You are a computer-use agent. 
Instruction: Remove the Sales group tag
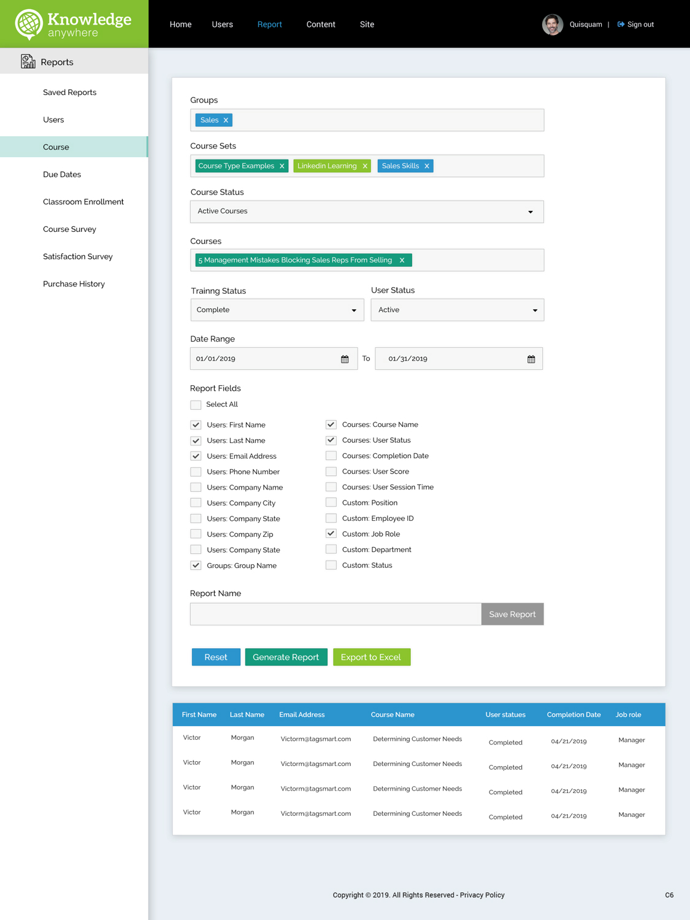pyautogui.click(x=226, y=120)
